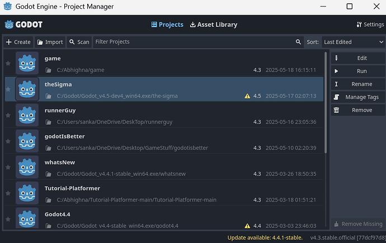386x243 pixels.
Task: Open folder icon for runnerGuy project path
Action: click(49, 122)
